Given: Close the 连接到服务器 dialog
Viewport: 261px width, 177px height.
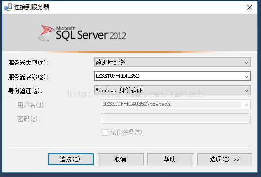Looking at the screenshot, I should [250, 7].
